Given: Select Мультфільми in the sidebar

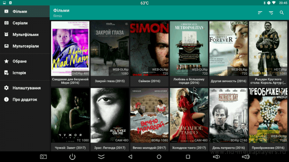Looking at the screenshot, I should click(x=25, y=35).
